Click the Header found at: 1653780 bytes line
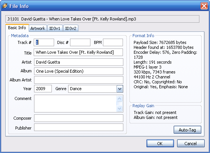The image size is (210, 153). [x=163, y=47]
